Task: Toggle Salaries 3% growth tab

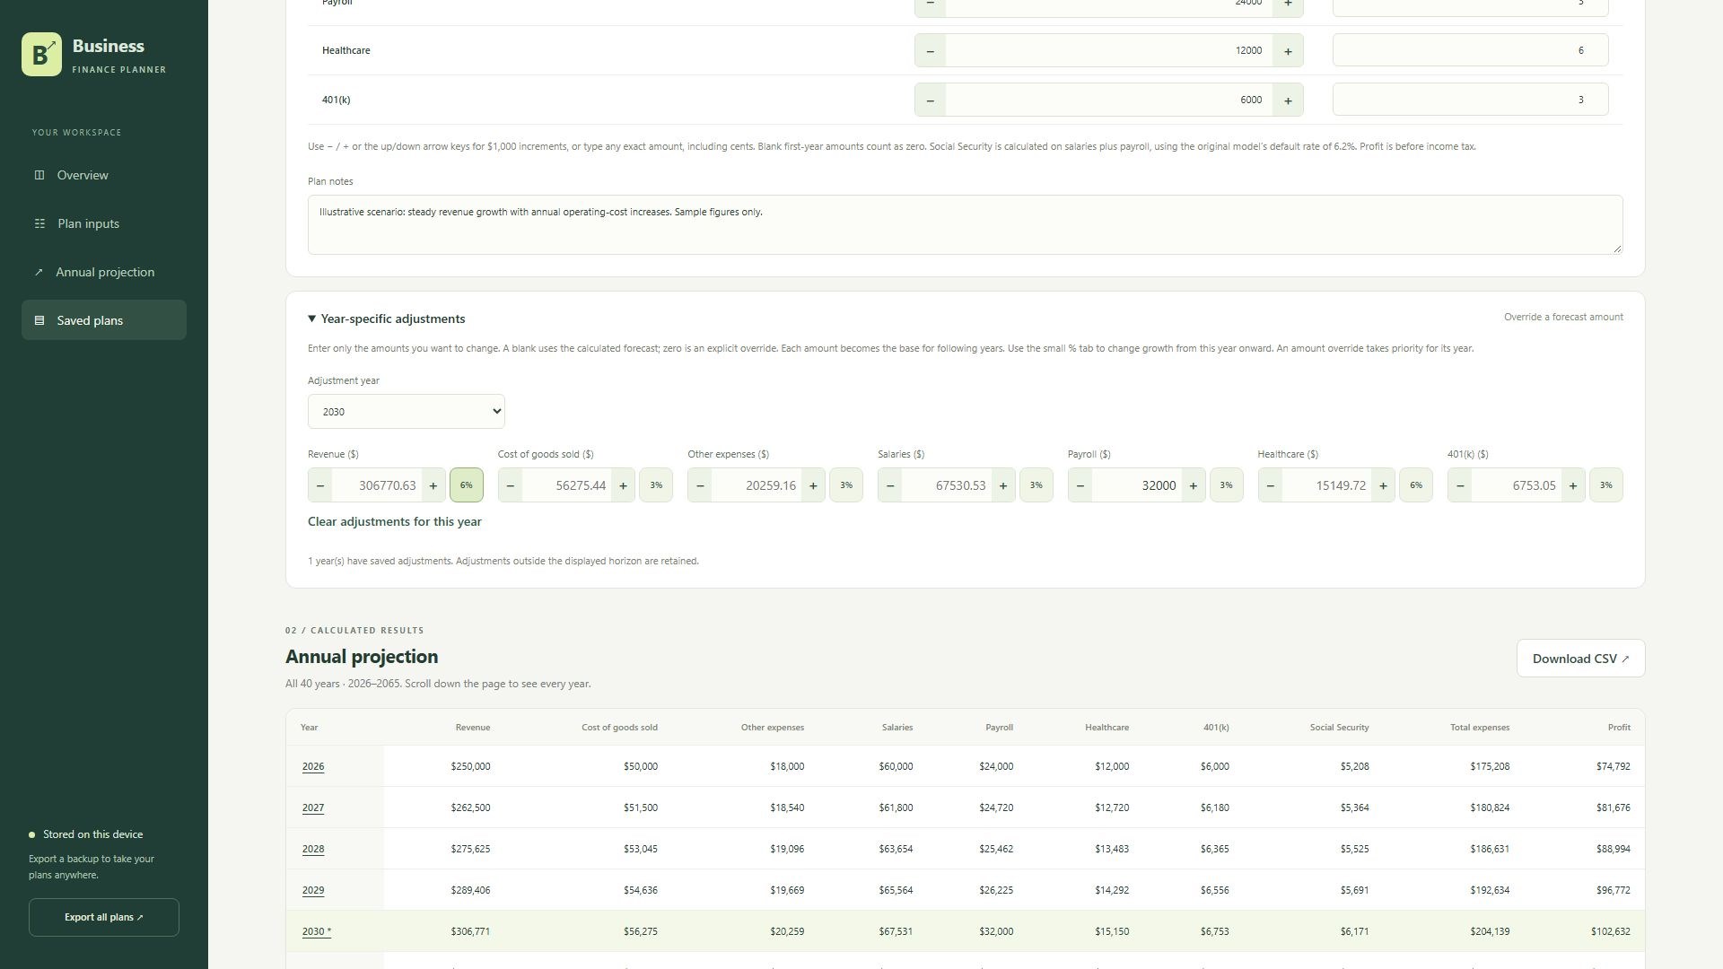Action: [x=1036, y=485]
